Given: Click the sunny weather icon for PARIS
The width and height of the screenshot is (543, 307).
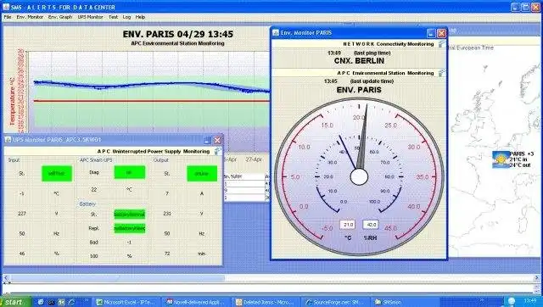Looking at the screenshot, I should coord(501,159).
